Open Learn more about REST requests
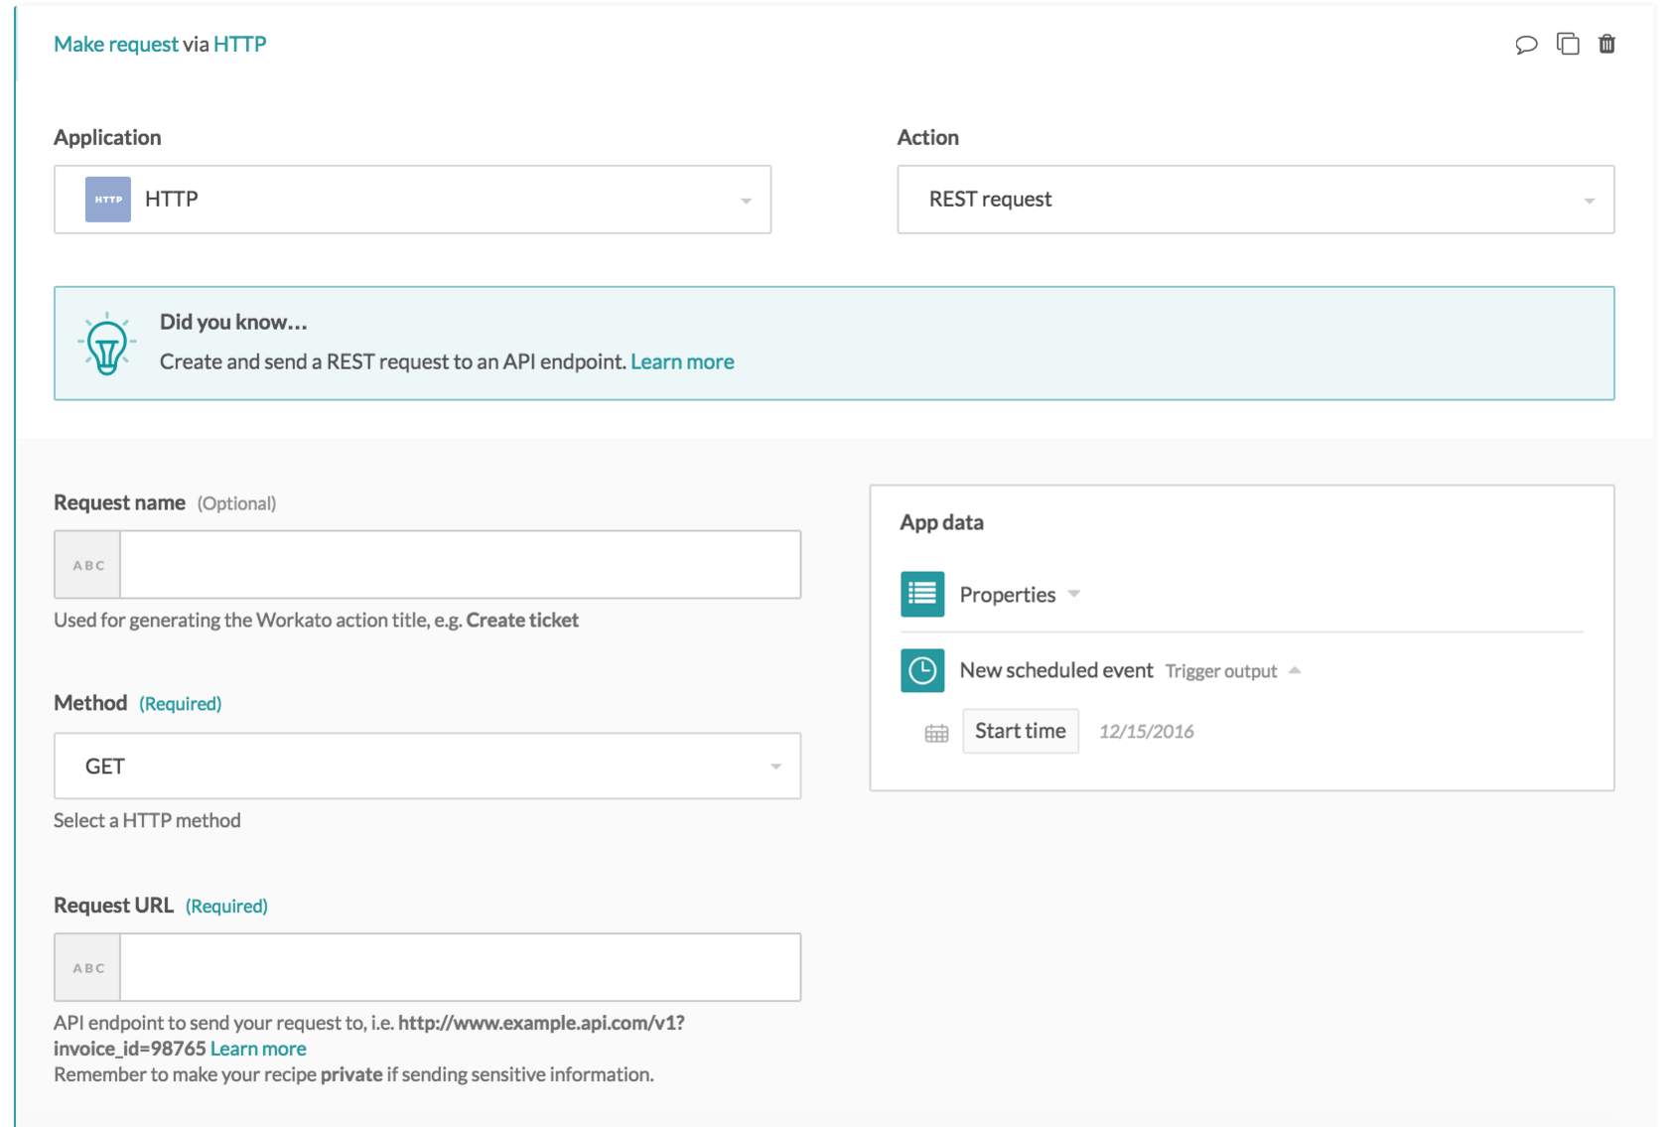The width and height of the screenshot is (1669, 1127). coord(681,361)
